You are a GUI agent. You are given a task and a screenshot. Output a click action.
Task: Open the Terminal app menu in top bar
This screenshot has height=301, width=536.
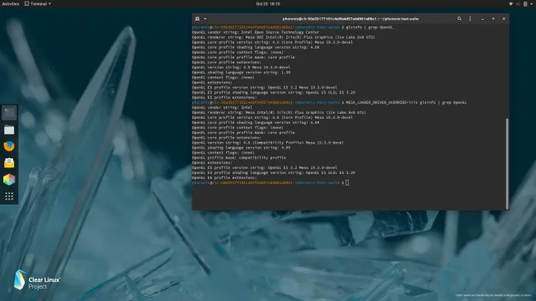tap(38, 4)
